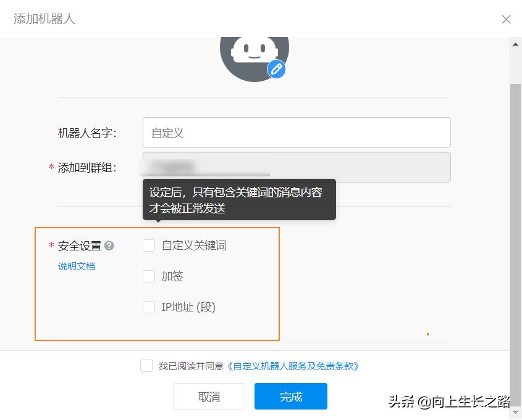Close the 添加机器人 dialog
Viewport: 522px width, 420px height.
(x=506, y=19)
